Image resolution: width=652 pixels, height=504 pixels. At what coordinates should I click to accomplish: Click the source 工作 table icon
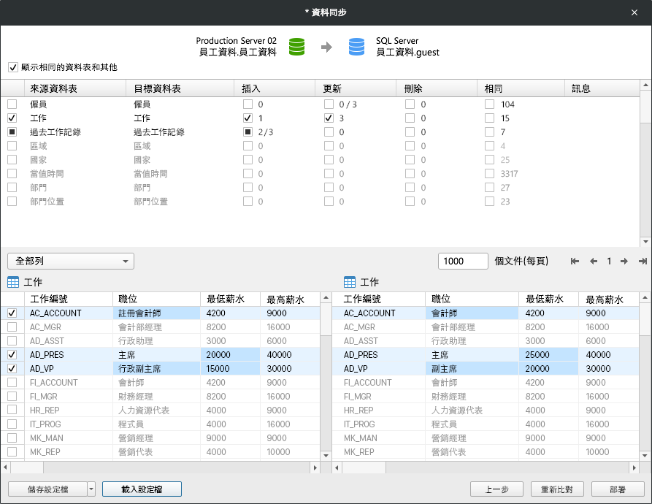pyautogui.click(x=13, y=282)
